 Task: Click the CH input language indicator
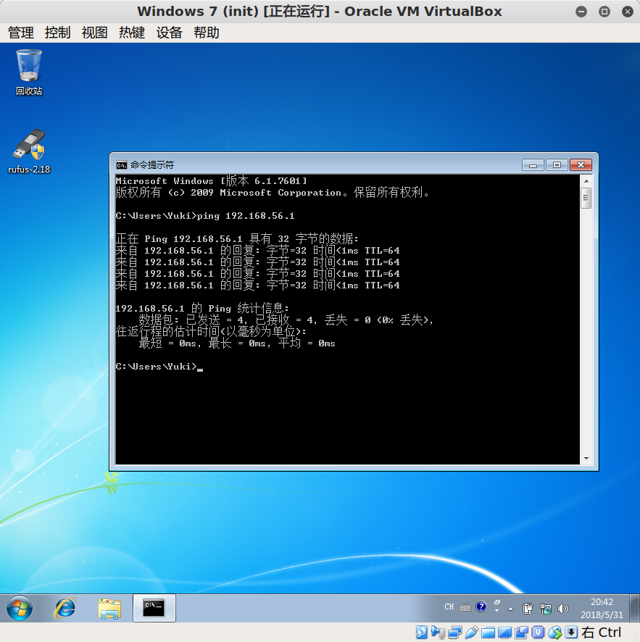(449, 606)
